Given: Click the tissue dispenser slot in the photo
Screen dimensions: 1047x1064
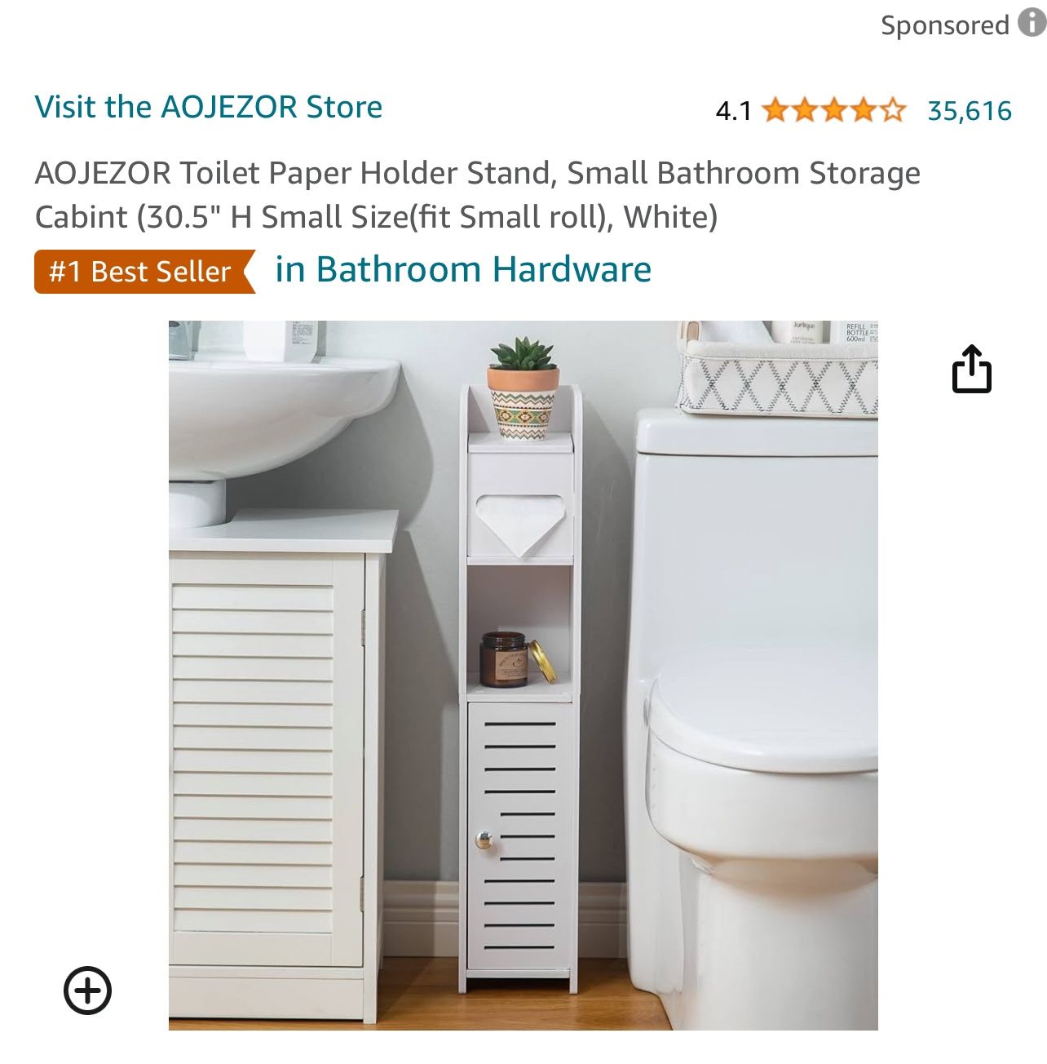Looking at the screenshot, I should pyautogui.click(x=519, y=525).
